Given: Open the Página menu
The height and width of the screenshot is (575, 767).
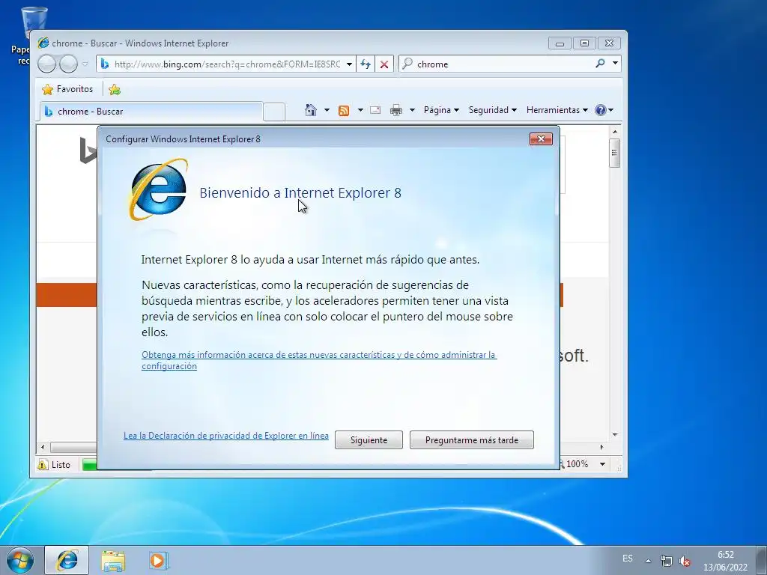Looking at the screenshot, I should (x=441, y=110).
